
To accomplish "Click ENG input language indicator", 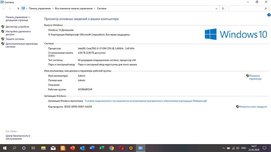I will pyautogui.click(x=244, y=148).
